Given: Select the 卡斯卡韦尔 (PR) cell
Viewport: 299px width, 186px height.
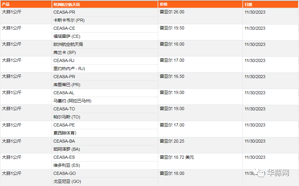Looking at the screenshot, I should tap(105, 20).
